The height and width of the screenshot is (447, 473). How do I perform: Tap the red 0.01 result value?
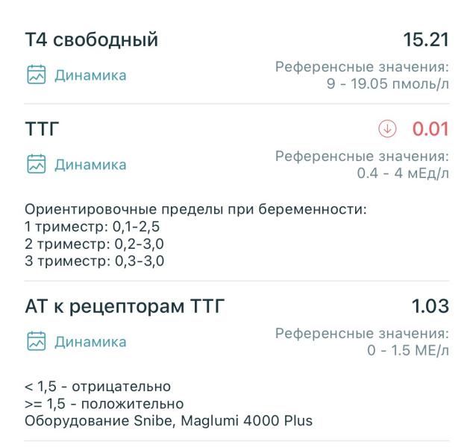point(430,129)
